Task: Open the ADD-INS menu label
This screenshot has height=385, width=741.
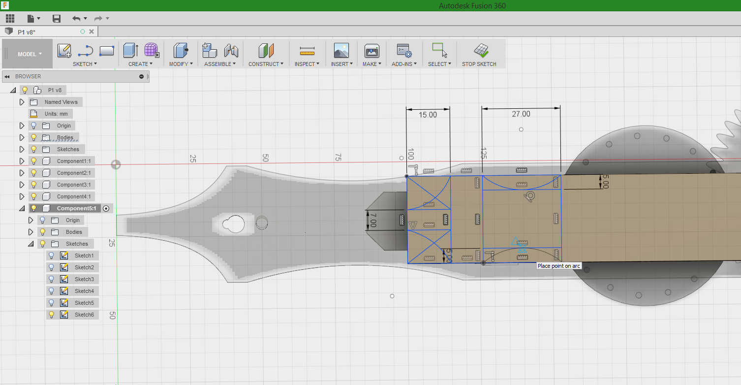Action: (404, 64)
